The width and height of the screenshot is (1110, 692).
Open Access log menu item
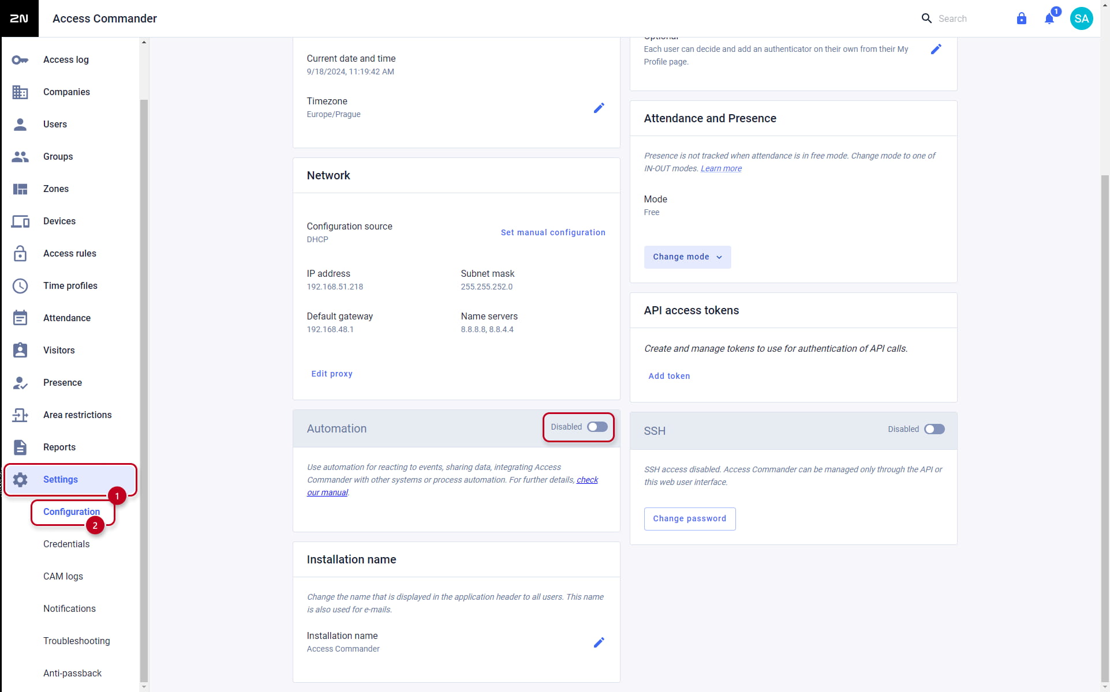[x=70, y=60]
